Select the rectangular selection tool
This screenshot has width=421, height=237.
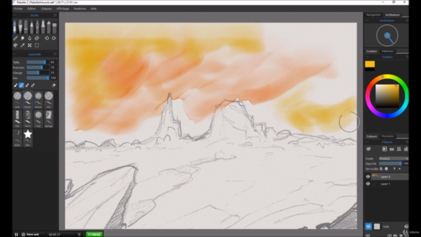tap(37, 45)
